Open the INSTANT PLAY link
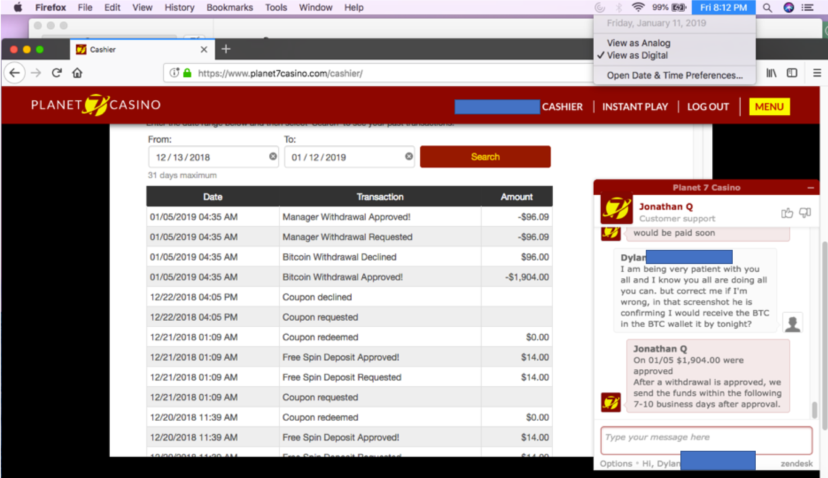 click(635, 107)
